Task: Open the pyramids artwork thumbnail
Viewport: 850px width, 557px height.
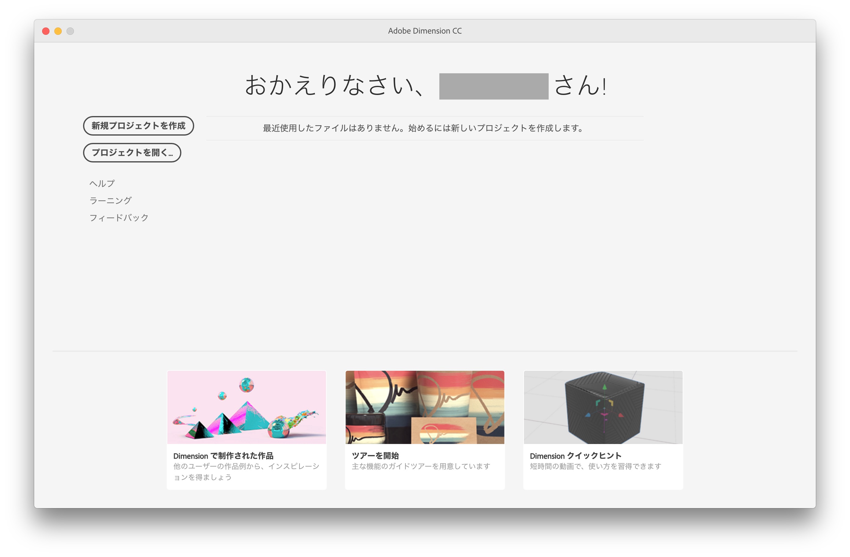Action: pos(246,407)
